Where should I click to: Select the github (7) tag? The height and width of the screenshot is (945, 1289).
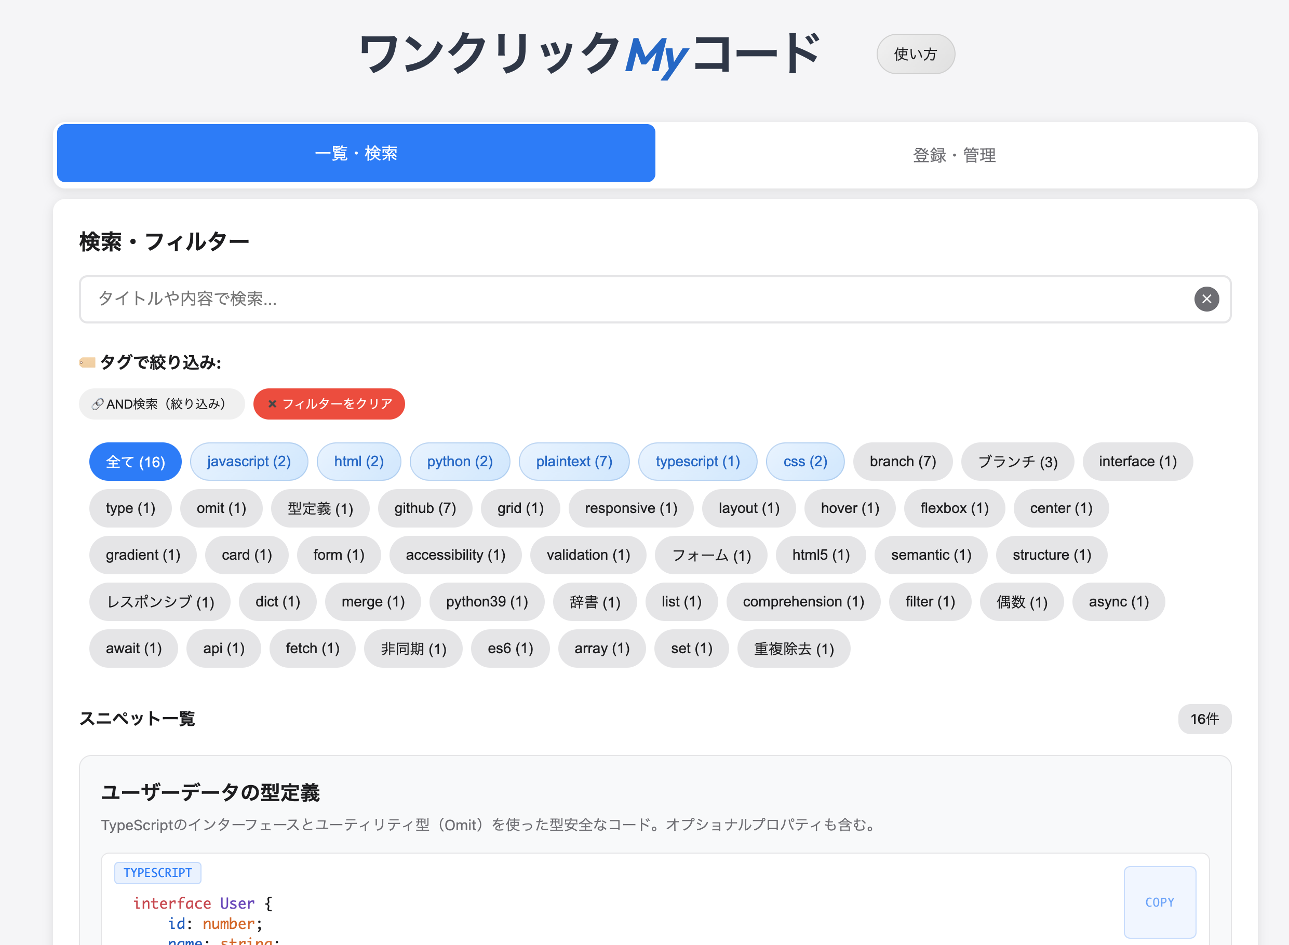425,508
